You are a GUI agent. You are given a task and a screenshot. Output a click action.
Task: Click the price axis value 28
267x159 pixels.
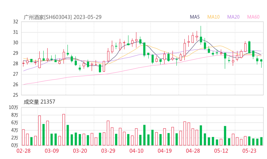click(16, 64)
